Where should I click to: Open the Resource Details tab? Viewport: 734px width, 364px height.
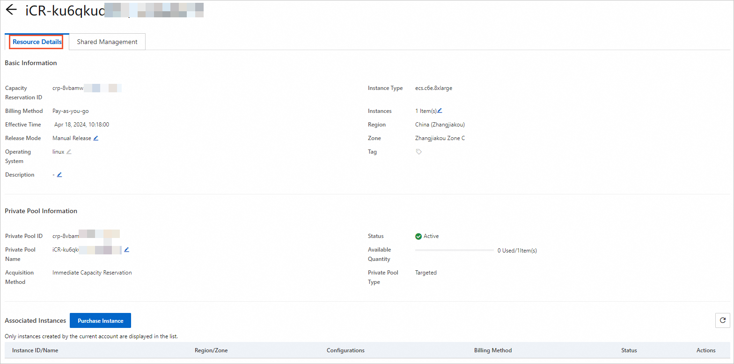37,42
